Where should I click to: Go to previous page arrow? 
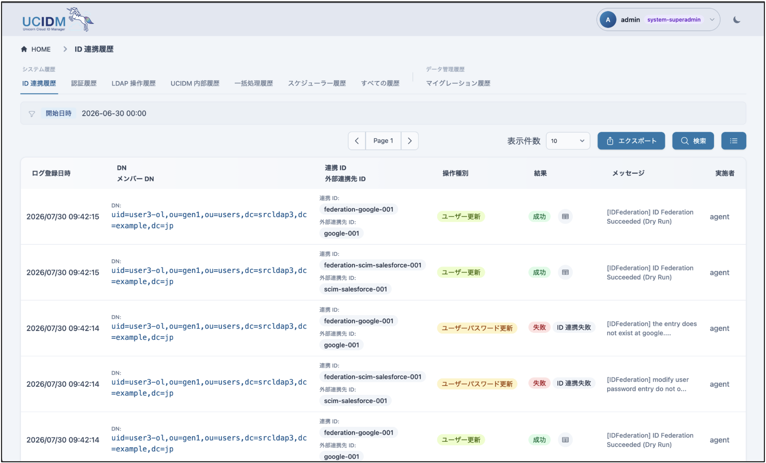click(357, 141)
